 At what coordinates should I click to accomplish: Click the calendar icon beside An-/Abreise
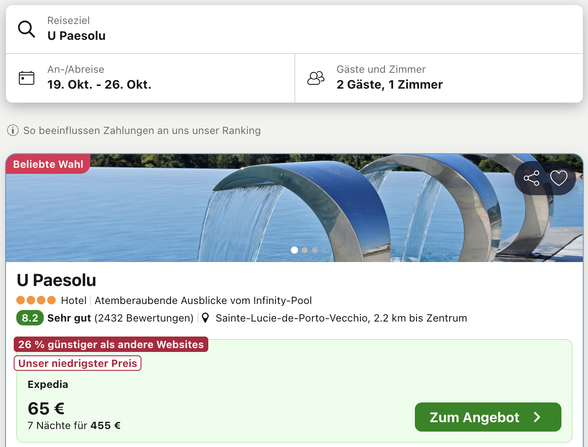click(x=27, y=78)
